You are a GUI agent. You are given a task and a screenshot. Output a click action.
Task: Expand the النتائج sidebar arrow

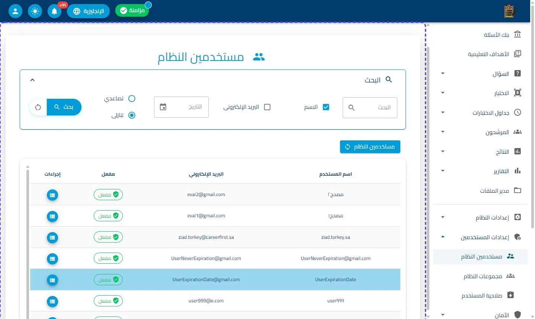coord(443,152)
